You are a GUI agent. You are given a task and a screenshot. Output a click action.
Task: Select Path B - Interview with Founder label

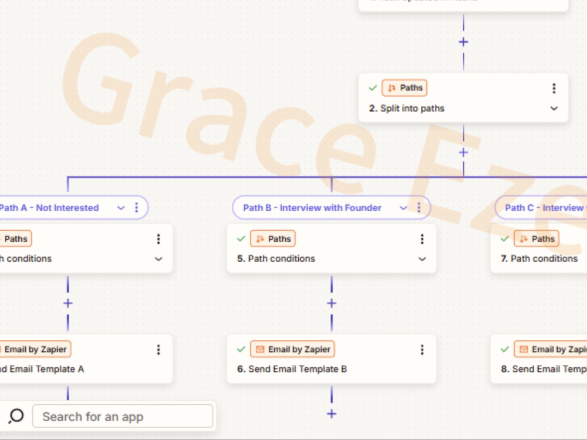(312, 208)
